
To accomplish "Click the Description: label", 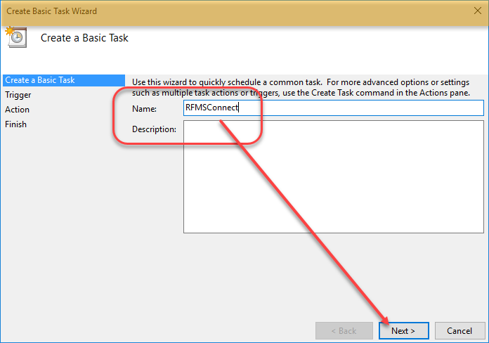I will point(154,129).
